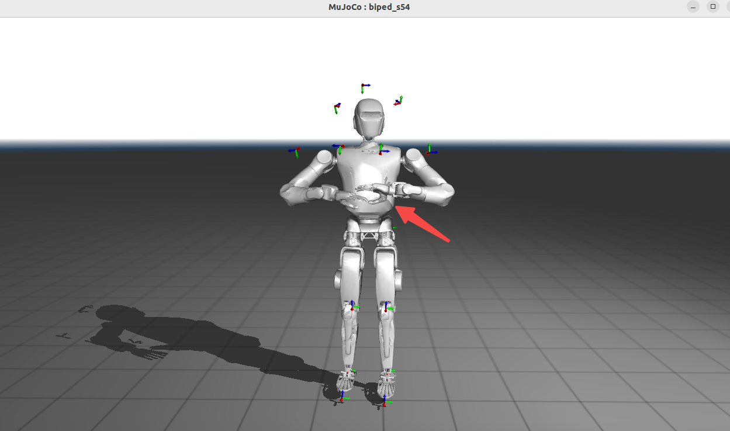Click the axes marker beneath the left-side foot
This screenshot has height=431, width=730.
coord(342,398)
